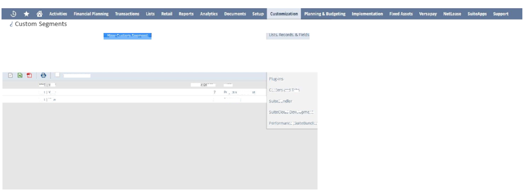Open the Recent Records clock icon
Viewport: 529px width, 193px height.
click(x=13, y=14)
